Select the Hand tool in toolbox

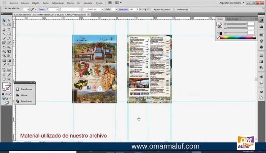4,79
